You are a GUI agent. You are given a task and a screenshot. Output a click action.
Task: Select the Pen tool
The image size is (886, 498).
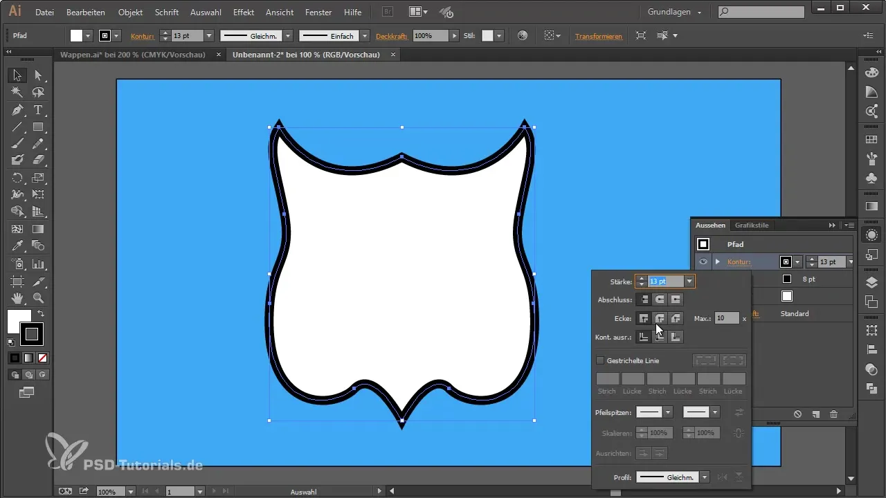tap(18, 110)
